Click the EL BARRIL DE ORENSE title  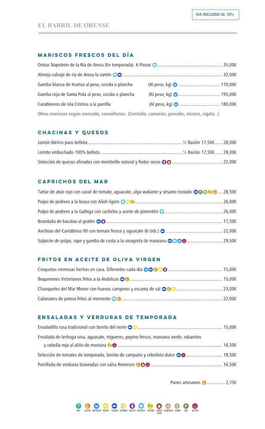[x=74, y=25]
